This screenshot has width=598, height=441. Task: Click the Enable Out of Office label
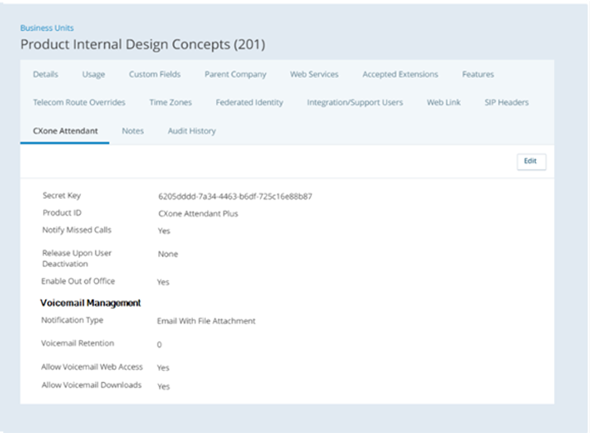pyautogui.click(x=78, y=281)
